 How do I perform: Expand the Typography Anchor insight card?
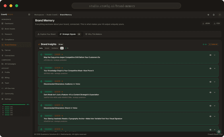pos(215,116)
